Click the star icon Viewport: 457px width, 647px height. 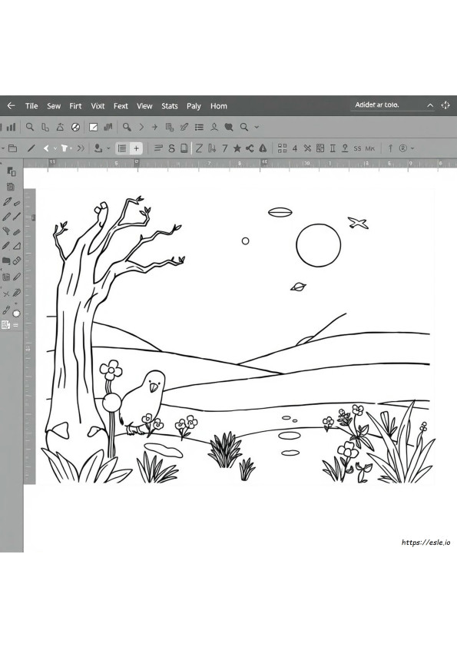pyautogui.click(x=237, y=148)
